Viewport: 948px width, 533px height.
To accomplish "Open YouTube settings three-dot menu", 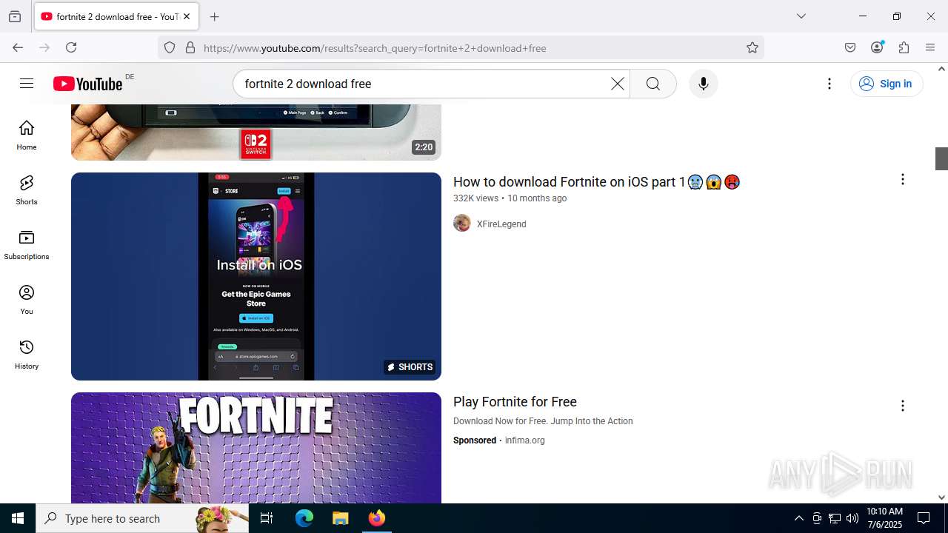I will pos(829,84).
